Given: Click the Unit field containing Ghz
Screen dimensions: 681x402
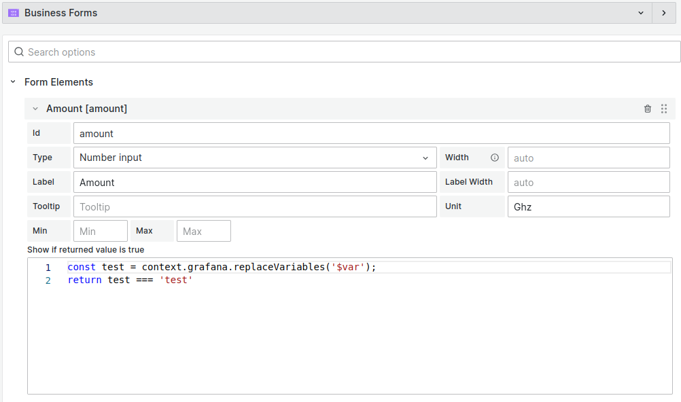Looking at the screenshot, I should [588, 206].
